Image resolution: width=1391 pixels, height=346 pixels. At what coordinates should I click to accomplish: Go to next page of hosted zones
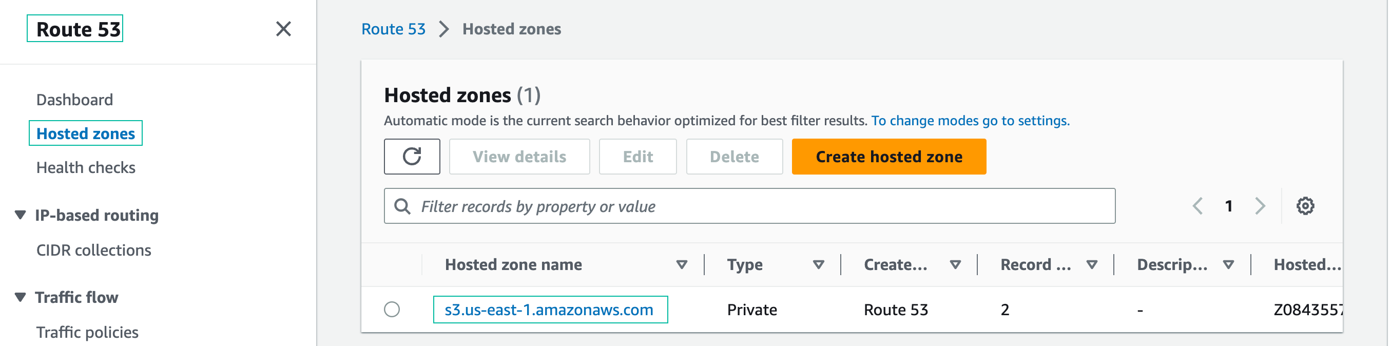pyautogui.click(x=1260, y=206)
